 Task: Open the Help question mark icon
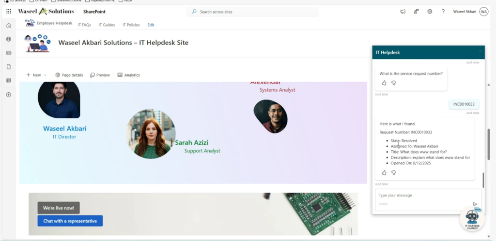[x=443, y=12]
